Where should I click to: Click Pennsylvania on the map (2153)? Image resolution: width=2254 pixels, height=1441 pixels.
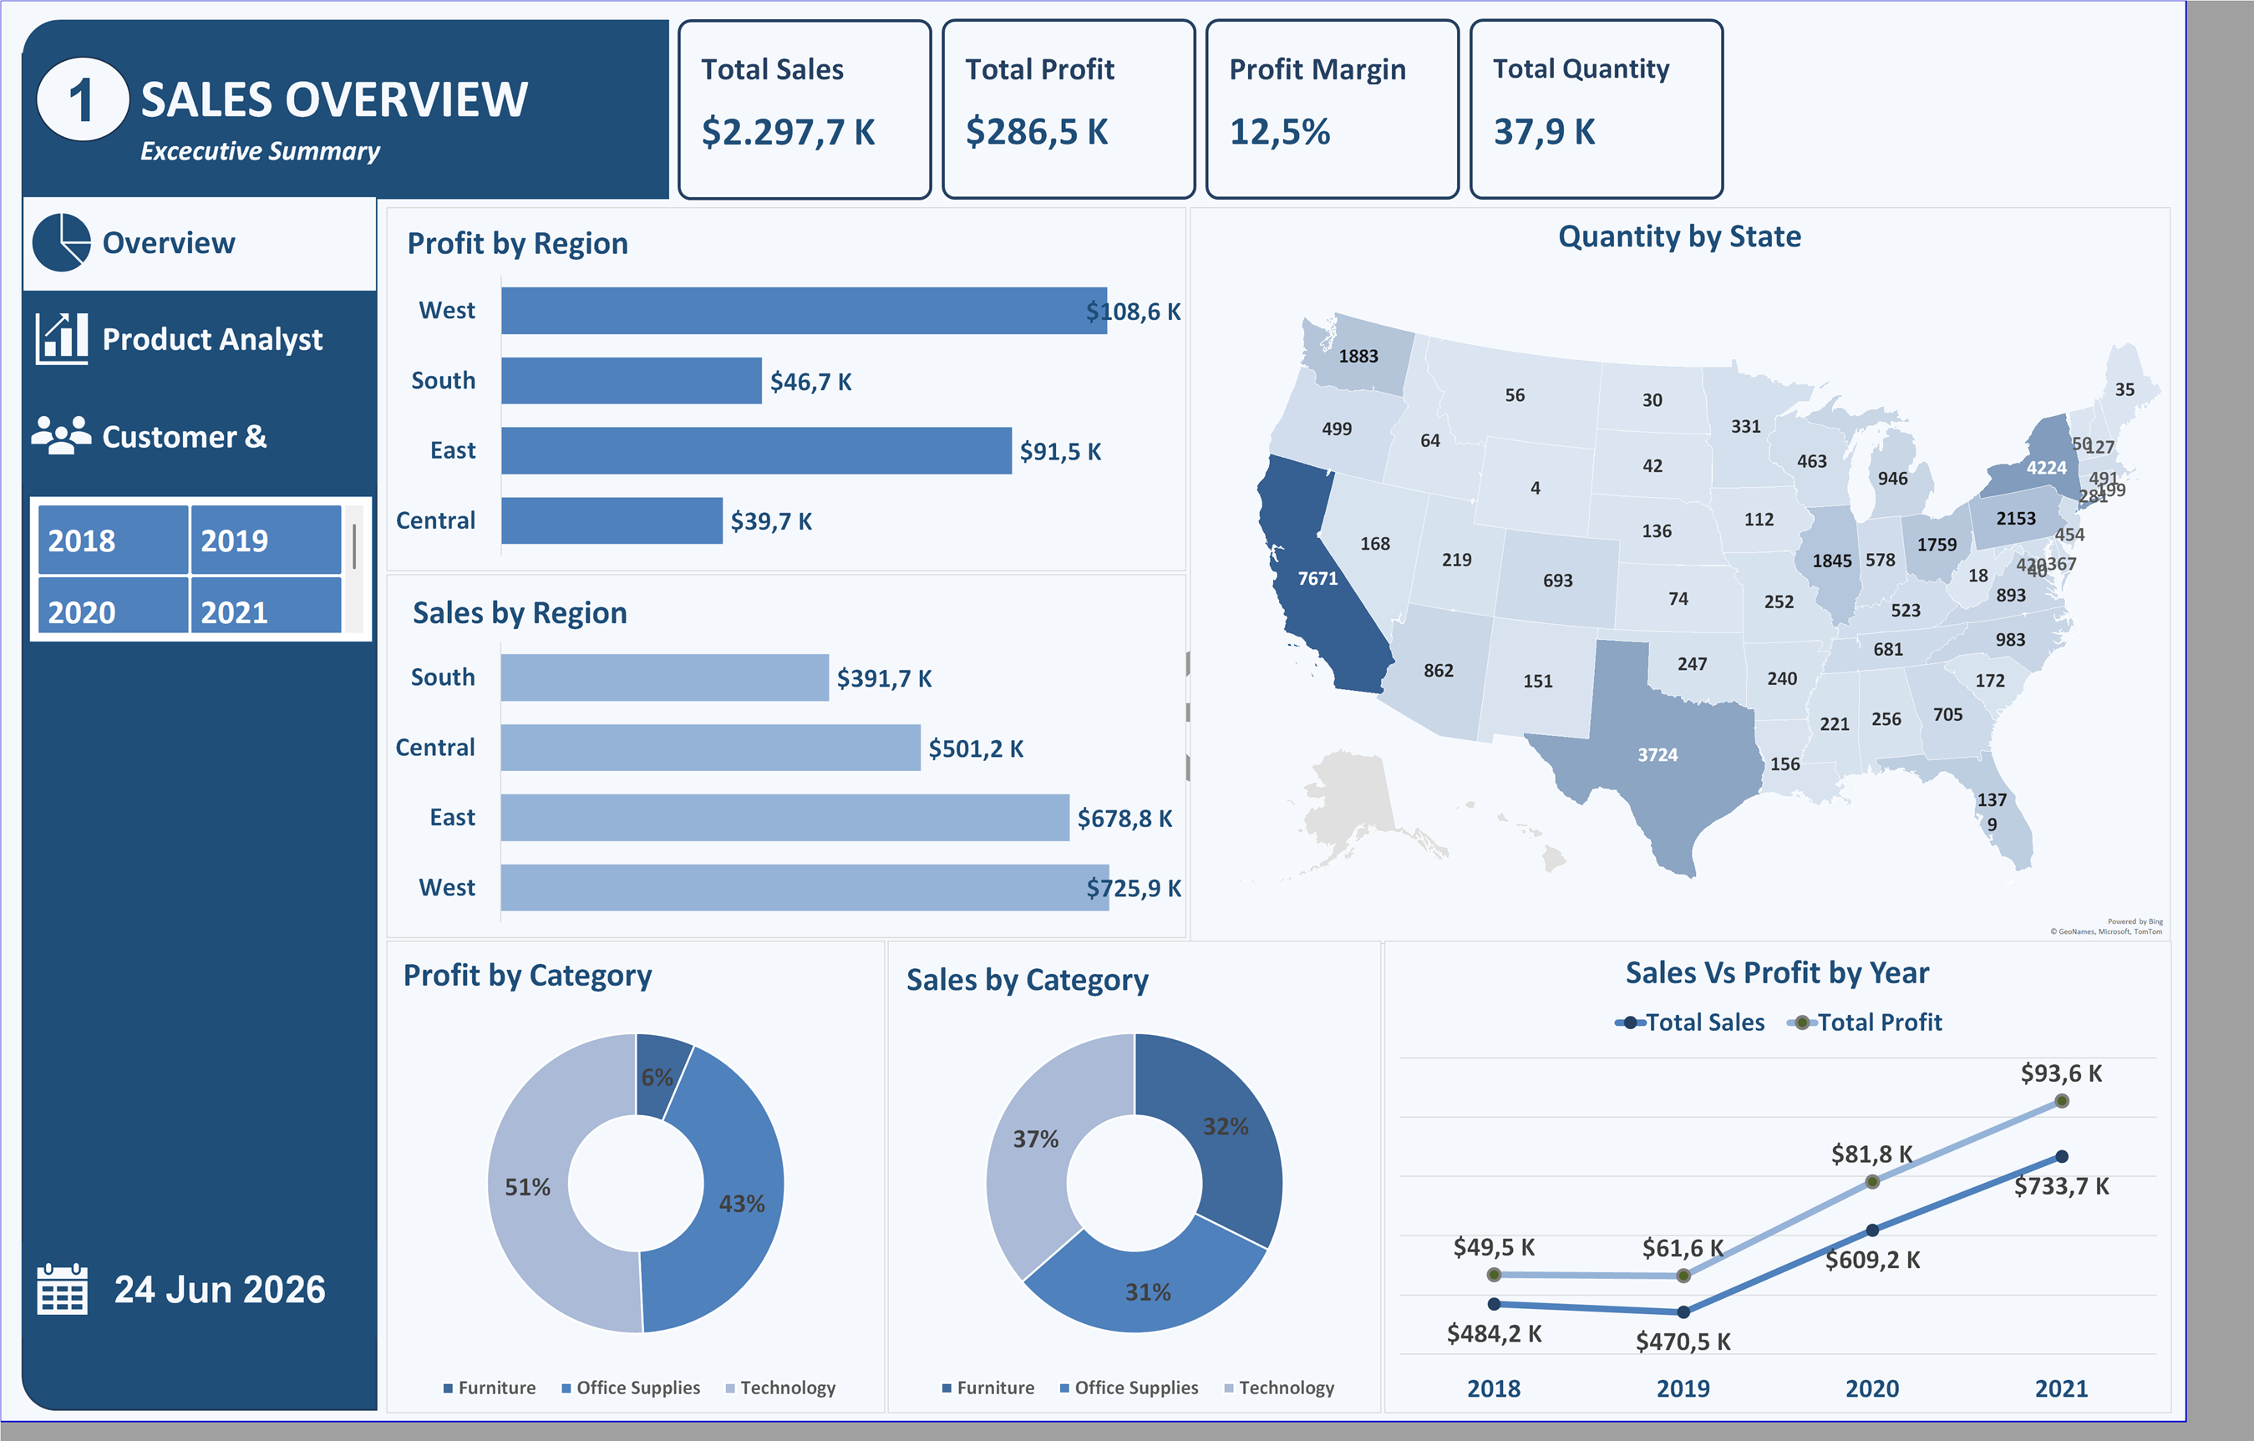point(2015,520)
